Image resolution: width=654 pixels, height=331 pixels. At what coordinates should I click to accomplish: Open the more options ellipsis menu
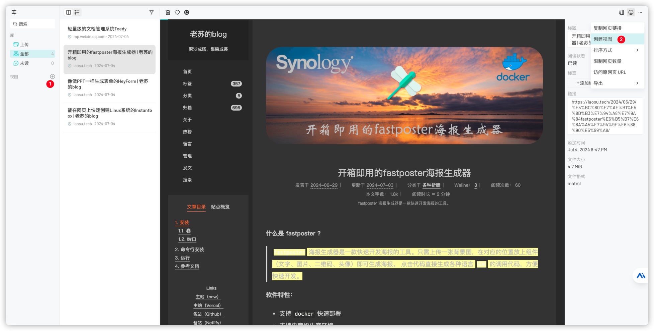[x=640, y=12]
